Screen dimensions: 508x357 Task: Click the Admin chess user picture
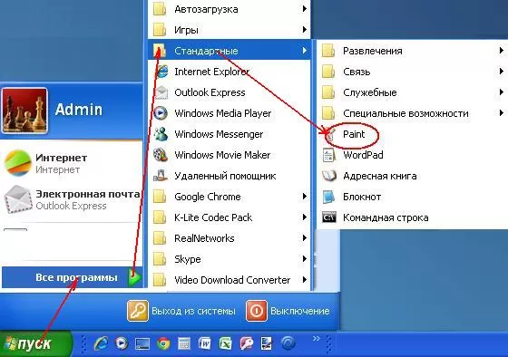[24, 111]
